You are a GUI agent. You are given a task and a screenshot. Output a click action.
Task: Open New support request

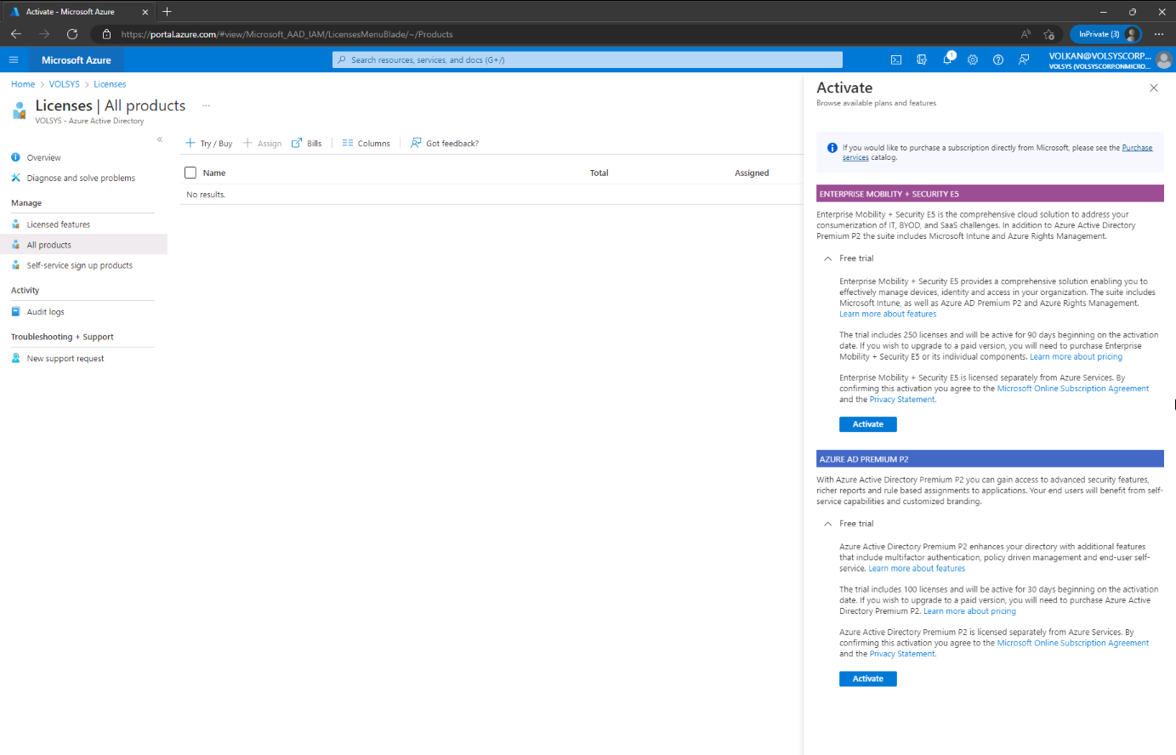(65, 359)
